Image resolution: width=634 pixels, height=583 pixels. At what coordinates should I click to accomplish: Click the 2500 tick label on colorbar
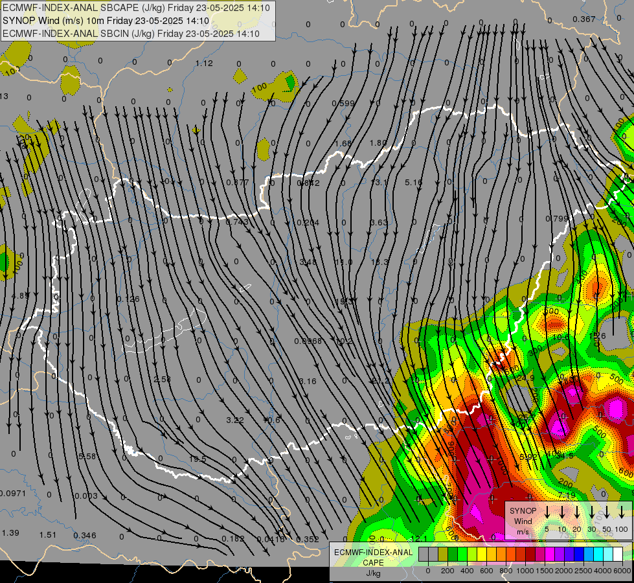[583, 571]
